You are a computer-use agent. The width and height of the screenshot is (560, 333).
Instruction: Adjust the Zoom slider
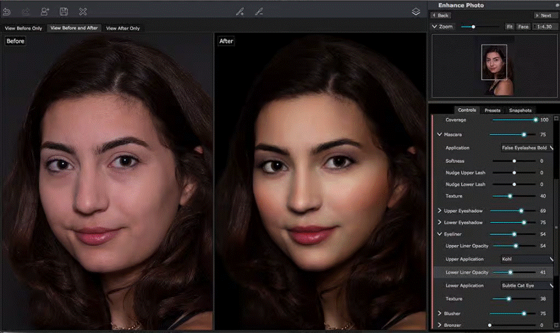[x=480, y=27]
